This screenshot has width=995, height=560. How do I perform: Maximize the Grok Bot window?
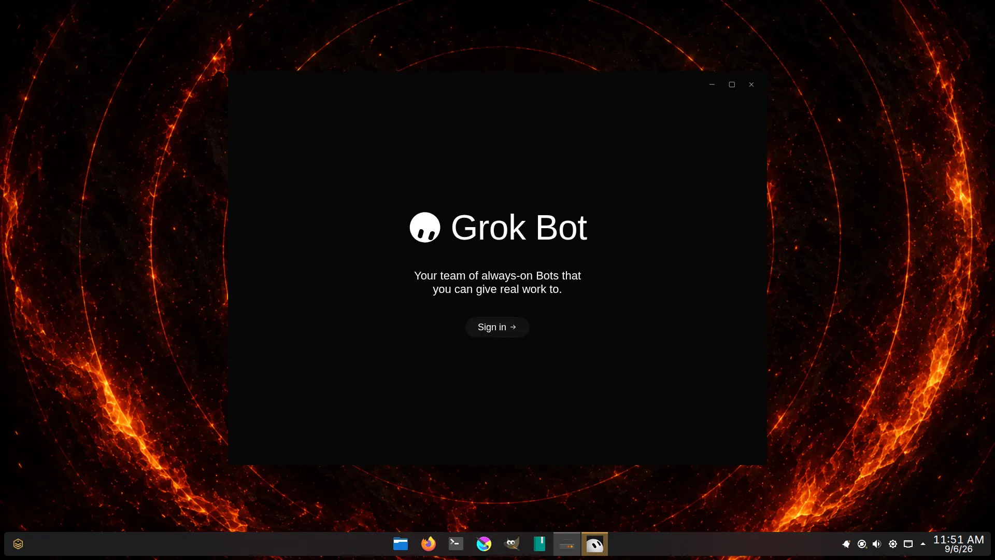point(732,85)
